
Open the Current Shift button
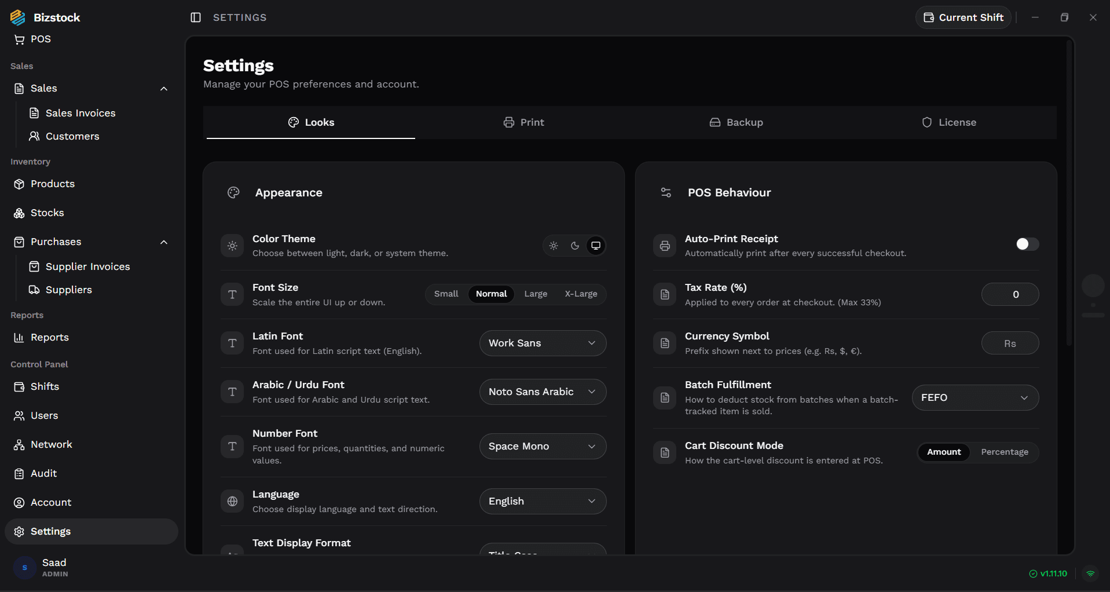tap(963, 17)
